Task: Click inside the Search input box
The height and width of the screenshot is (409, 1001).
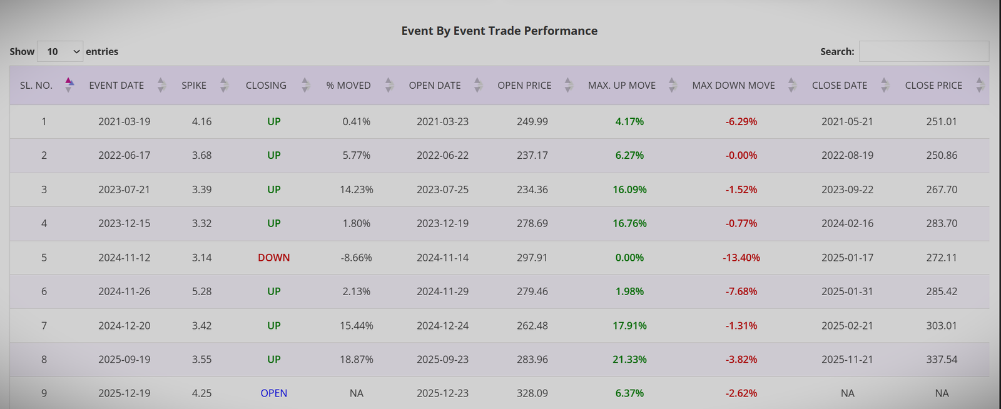Action: click(924, 51)
